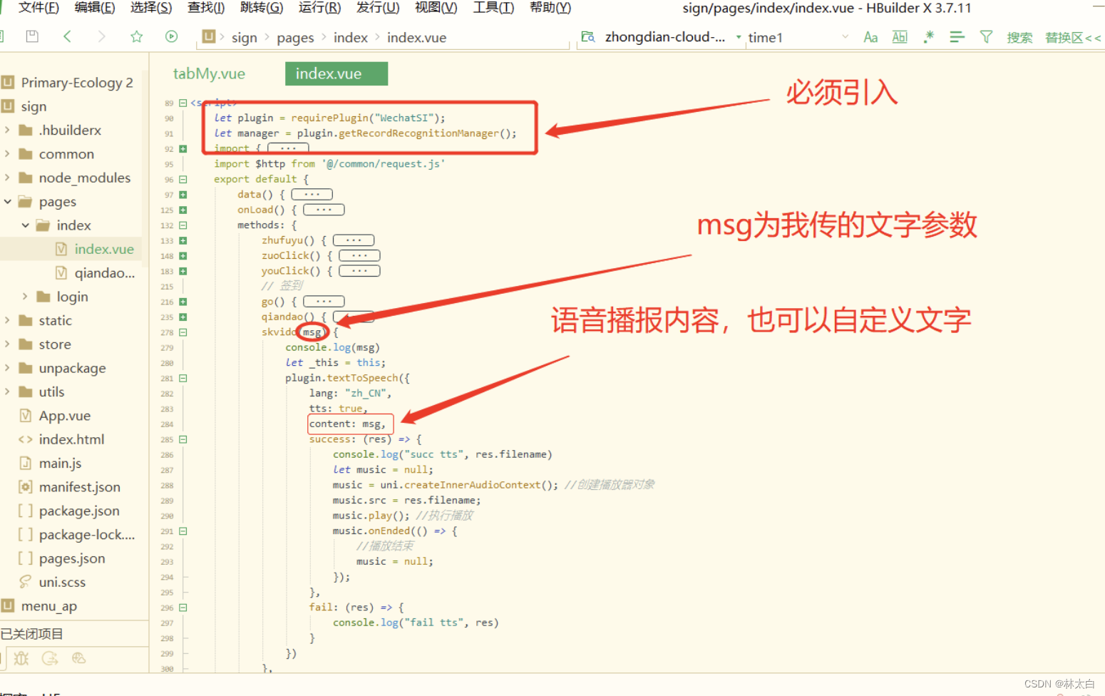The width and height of the screenshot is (1105, 696).
Task: Go back with the left arrow
Action: (67, 36)
